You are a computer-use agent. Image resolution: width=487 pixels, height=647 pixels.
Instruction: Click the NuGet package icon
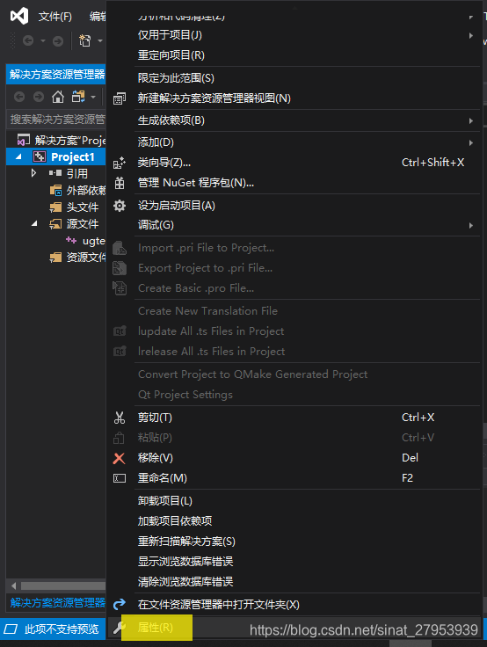click(x=120, y=183)
